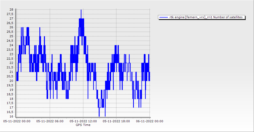Click the 27 value on y-axis
This screenshot has width=254, height=132.
pyautogui.click(x=11, y=18)
